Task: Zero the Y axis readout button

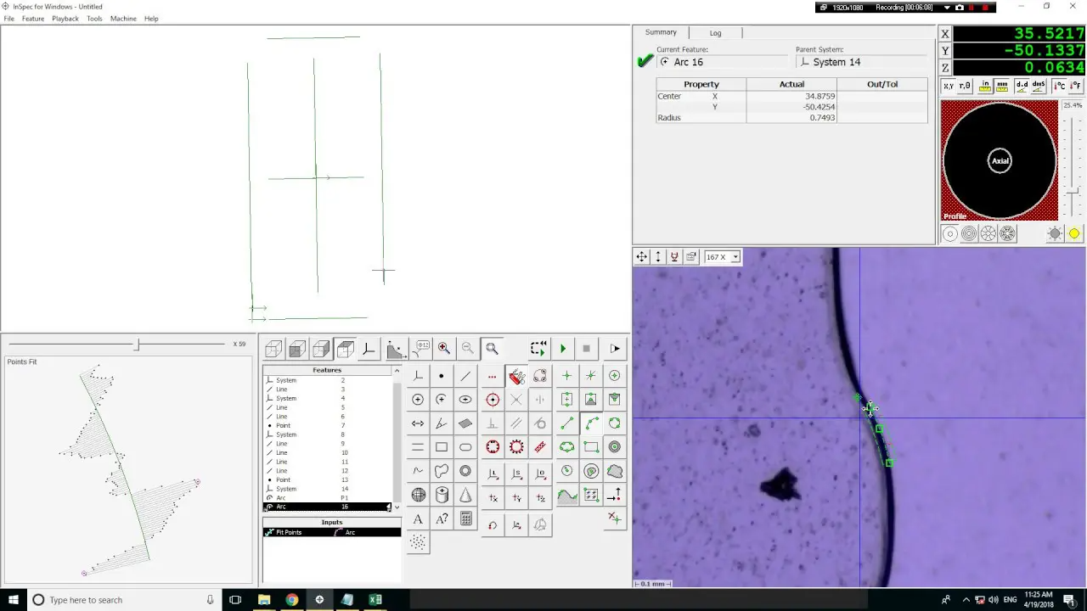Action: point(946,51)
